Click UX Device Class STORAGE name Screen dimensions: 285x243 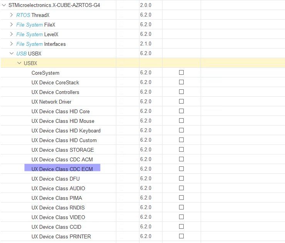coord(62,150)
